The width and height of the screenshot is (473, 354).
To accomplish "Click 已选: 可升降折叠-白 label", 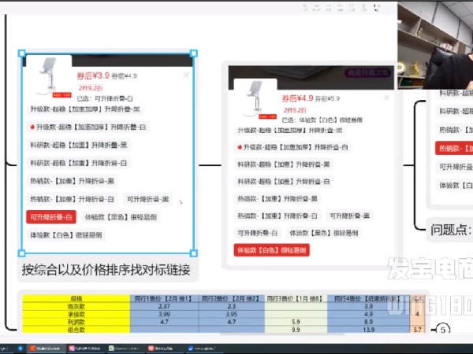I will pyautogui.click(x=105, y=98).
